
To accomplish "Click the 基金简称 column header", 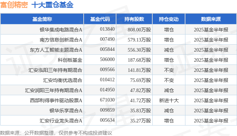I will 42,19.
